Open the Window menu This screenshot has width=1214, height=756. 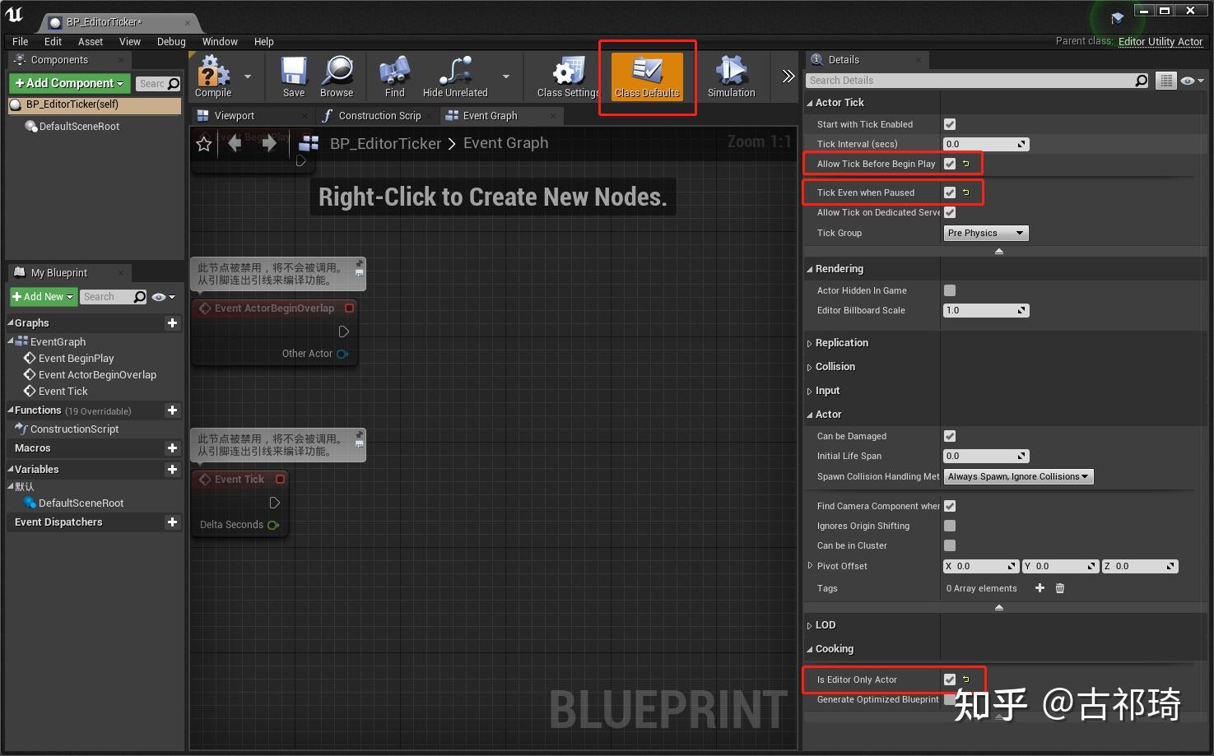[220, 41]
